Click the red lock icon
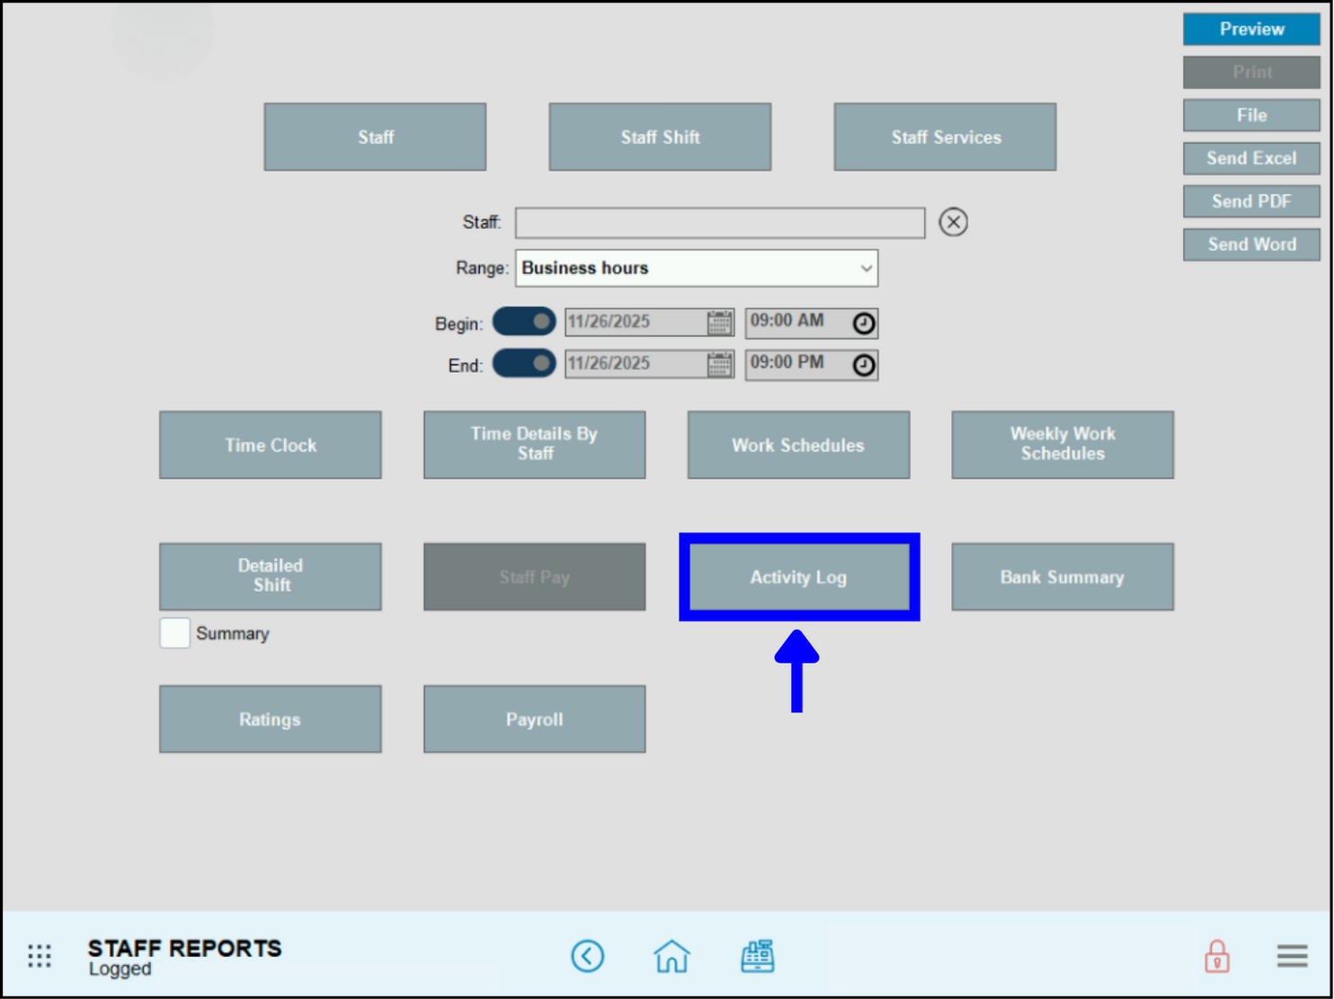Image resolution: width=1334 pixels, height=999 pixels. point(1216,956)
